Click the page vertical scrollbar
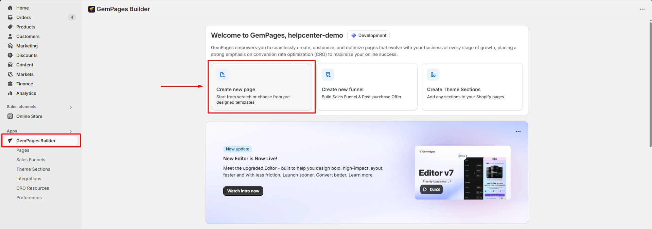The height and width of the screenshot is (229, 652). (650, 85)
